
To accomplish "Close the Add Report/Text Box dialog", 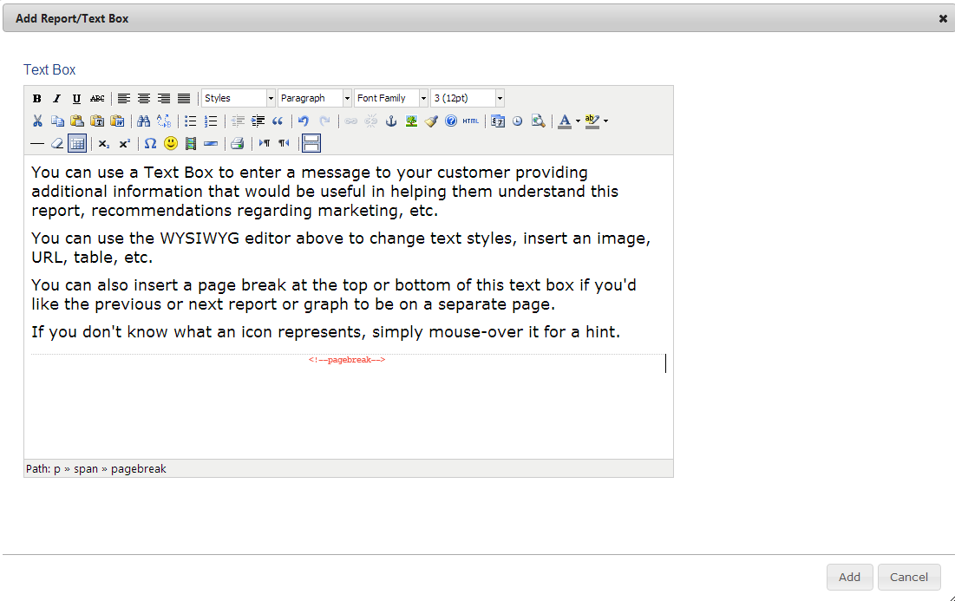I will pyautogui.click(x=943, y=18).
